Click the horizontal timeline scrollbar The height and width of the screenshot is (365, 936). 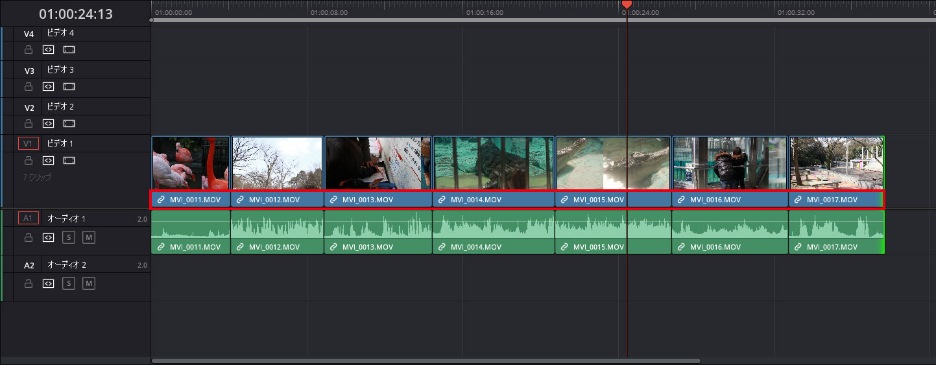pyautogui.click(x=426, y=360)
